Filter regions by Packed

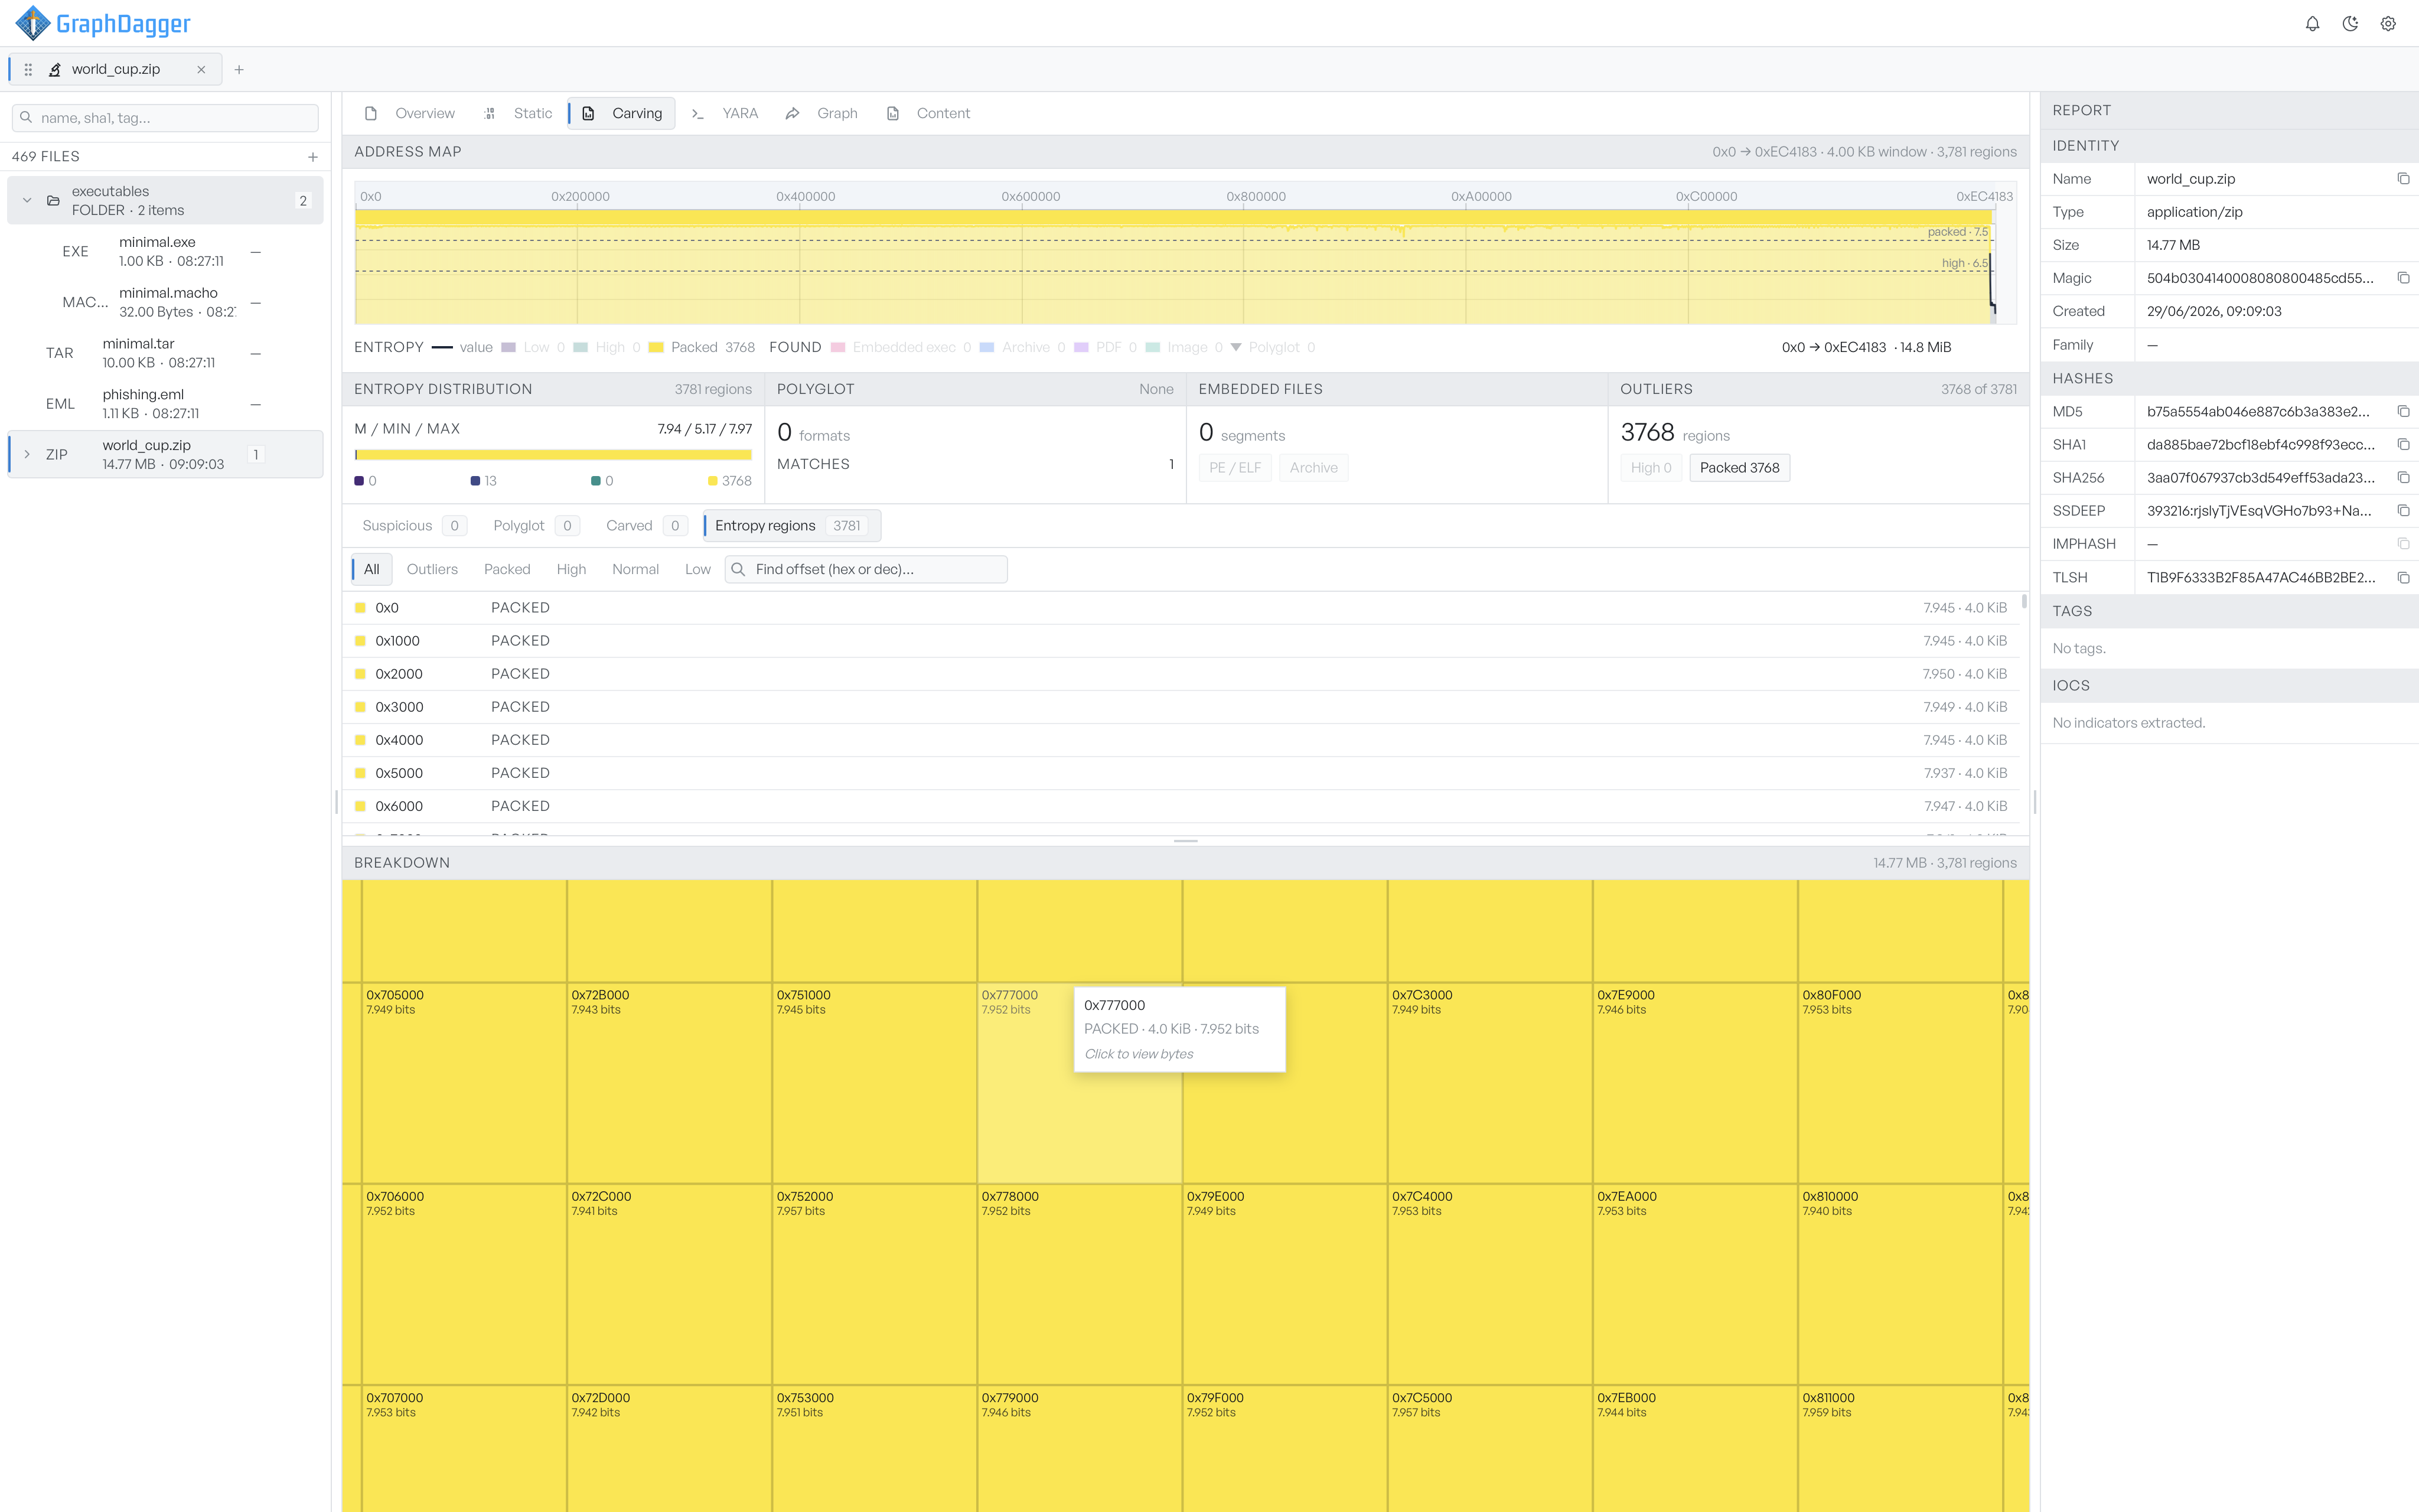(507, 570)
